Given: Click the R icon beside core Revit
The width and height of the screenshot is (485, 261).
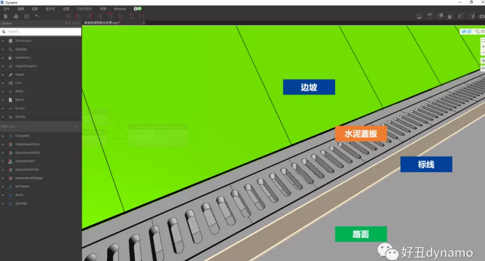Looking at the screenshot, I should (10, 100).
